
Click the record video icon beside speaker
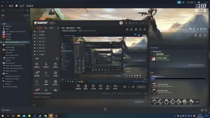(125, 87)
